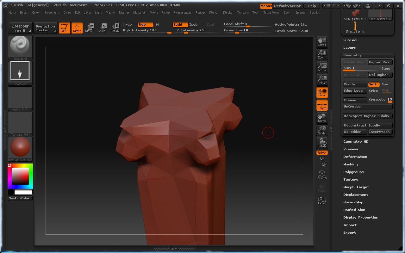Open the Preferences menu
The image size is (405, 253).
click(x=183, y=13)
